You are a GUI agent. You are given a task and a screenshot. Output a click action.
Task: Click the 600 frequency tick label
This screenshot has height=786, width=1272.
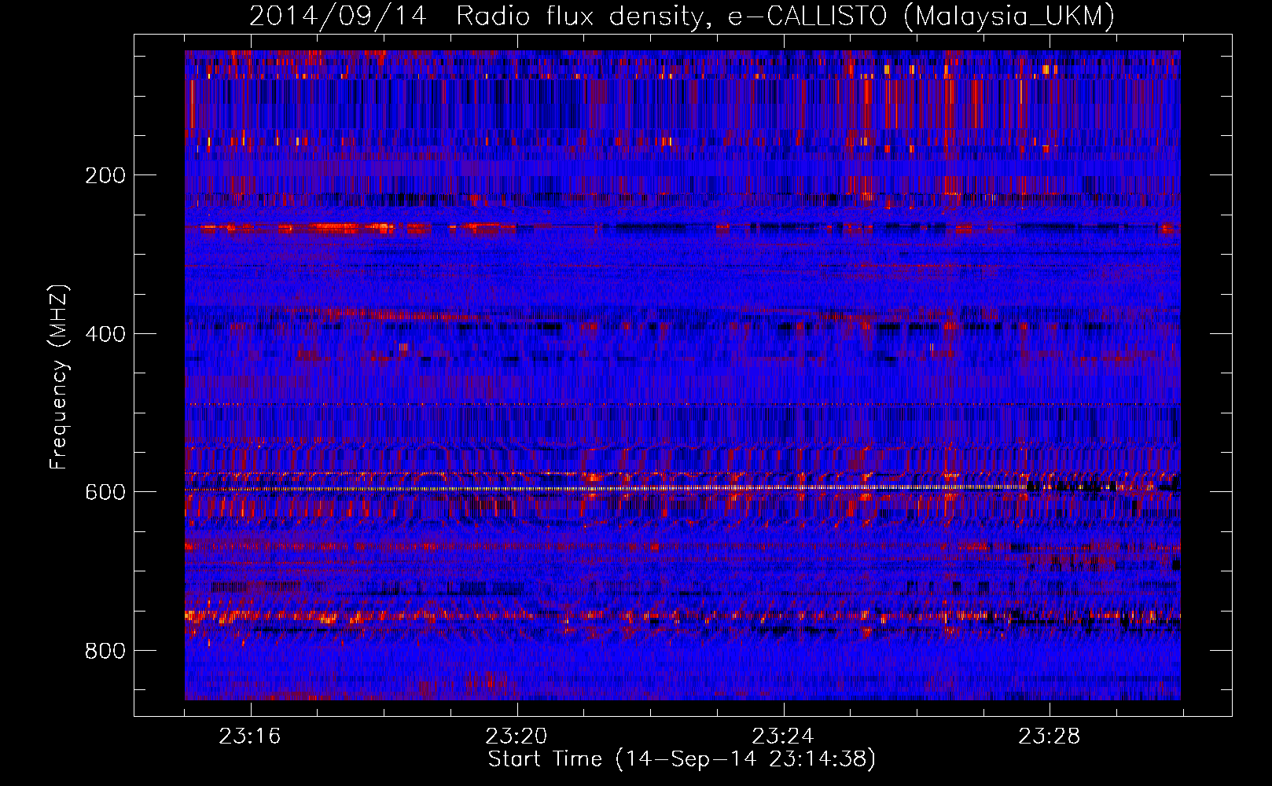105,492
